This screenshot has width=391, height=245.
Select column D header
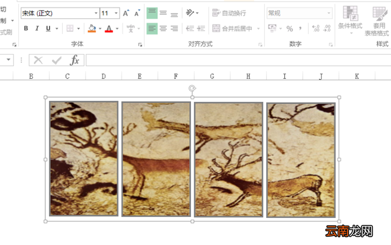(x=103, y=76)
